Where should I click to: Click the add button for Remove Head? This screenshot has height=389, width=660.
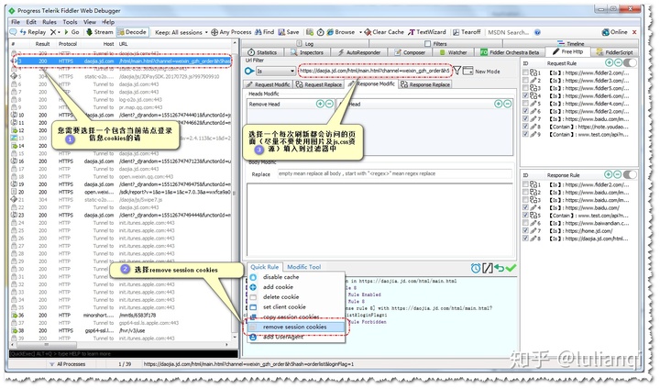coord(320,104)
